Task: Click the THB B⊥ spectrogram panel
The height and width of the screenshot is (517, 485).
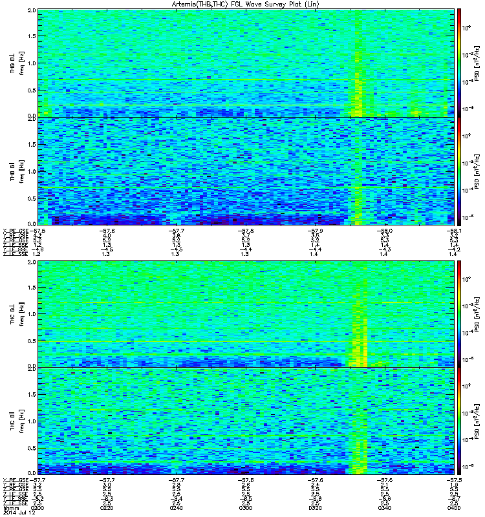Action: coord(246,63)
